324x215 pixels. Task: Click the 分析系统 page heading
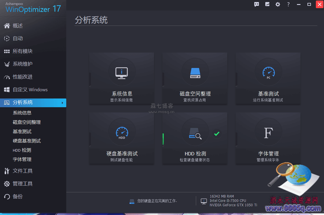[x=91, y=20]
